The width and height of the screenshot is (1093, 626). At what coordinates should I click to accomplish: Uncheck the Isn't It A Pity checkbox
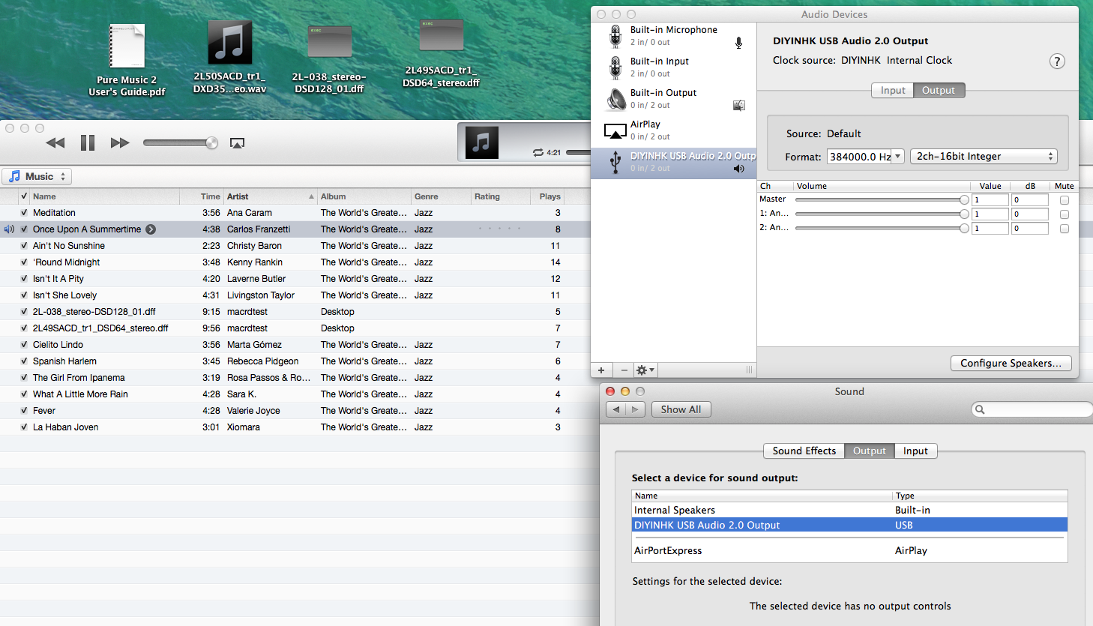(x=24, y=279)
